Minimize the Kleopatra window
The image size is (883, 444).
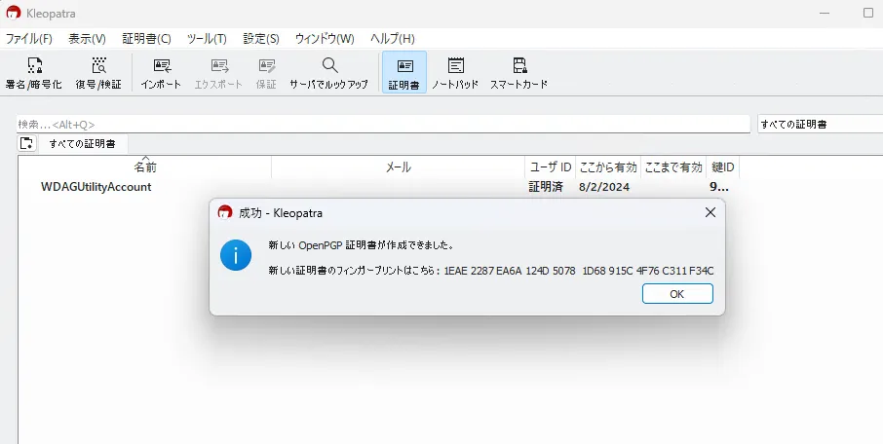[x=825, y=13]
